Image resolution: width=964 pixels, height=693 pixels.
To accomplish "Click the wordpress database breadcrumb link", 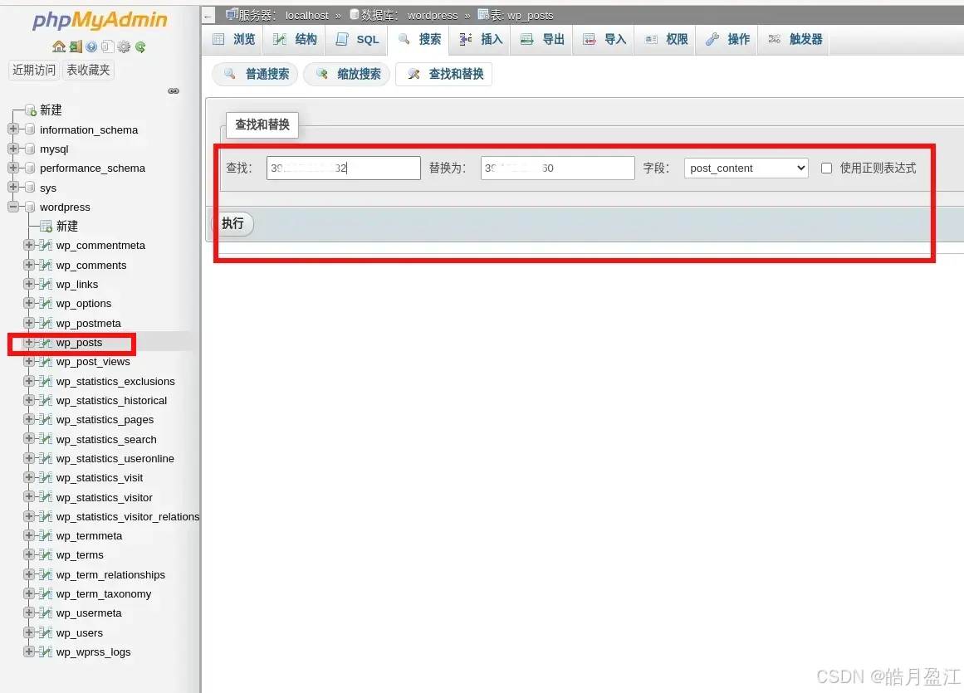I will click(433, 16).
